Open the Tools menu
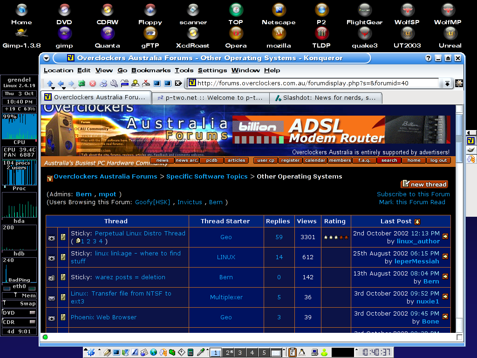This screenshot has height=358, width=477. click(184, 70)
